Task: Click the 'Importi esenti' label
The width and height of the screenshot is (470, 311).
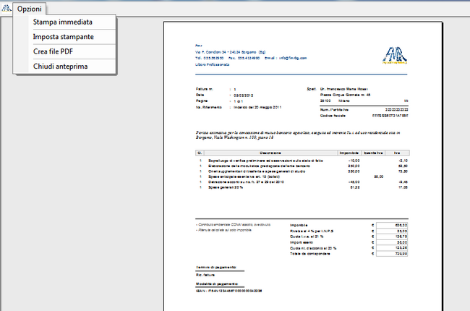Action: point(302,242)
